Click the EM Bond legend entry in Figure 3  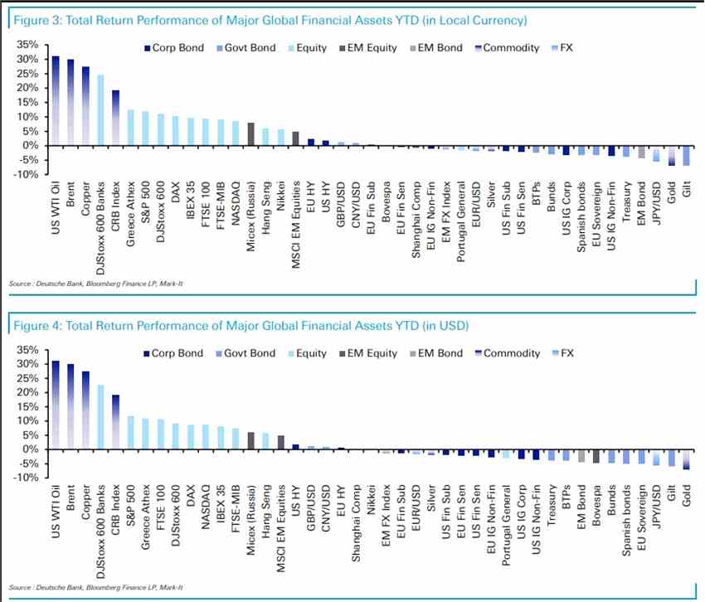436,47
